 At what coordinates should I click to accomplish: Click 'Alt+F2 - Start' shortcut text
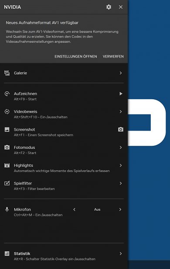(25, 153)
